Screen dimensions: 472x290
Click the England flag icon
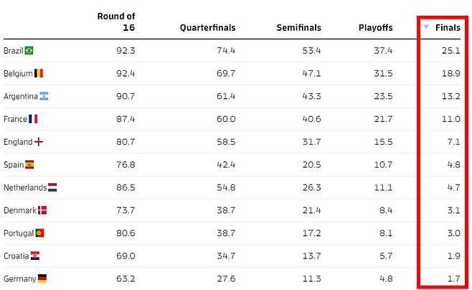click(x=39, y=142)
